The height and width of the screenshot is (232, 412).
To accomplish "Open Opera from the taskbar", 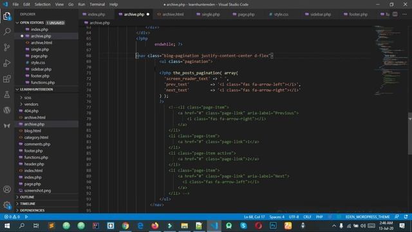I will pyautogui.click(x=258, y=226).
